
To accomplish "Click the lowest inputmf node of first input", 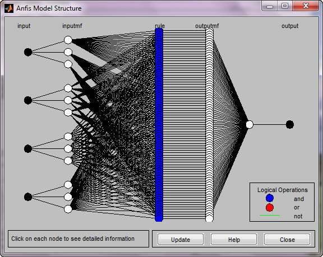I will (x=68, y=64).
